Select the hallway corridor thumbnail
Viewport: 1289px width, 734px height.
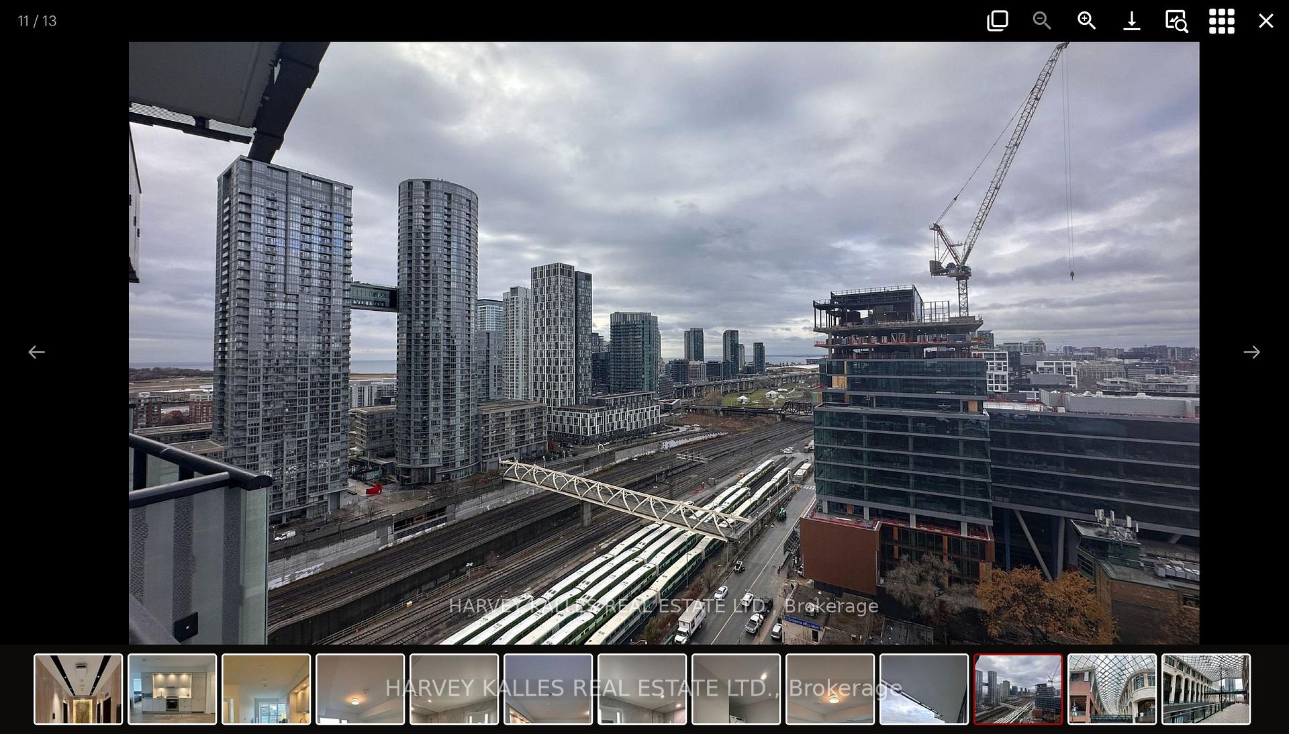pyautogui.click(x=78, y=689)
